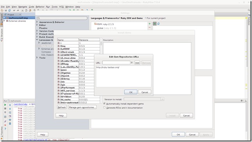Click Help in Settings dialog
Screen dimensions: 252x142
43,135
